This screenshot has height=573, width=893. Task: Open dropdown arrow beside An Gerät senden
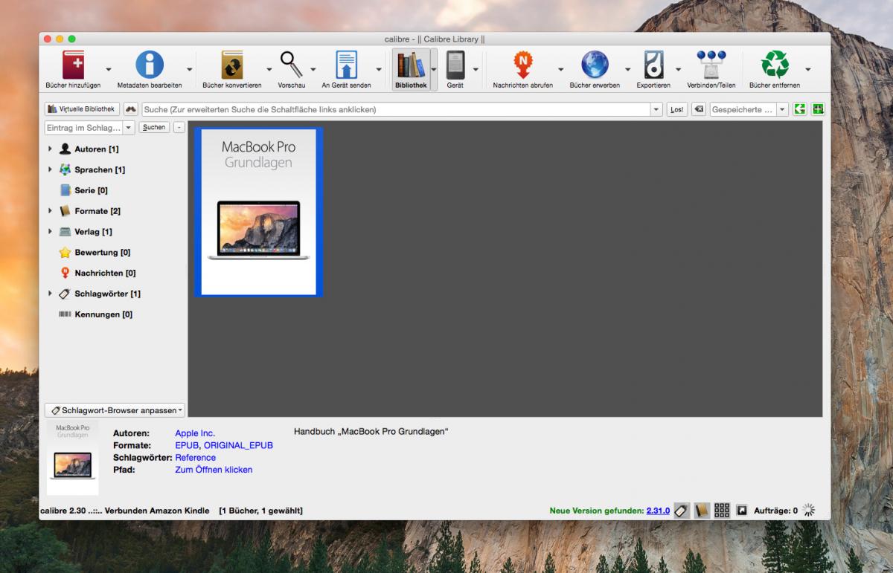tap(379, 69)
